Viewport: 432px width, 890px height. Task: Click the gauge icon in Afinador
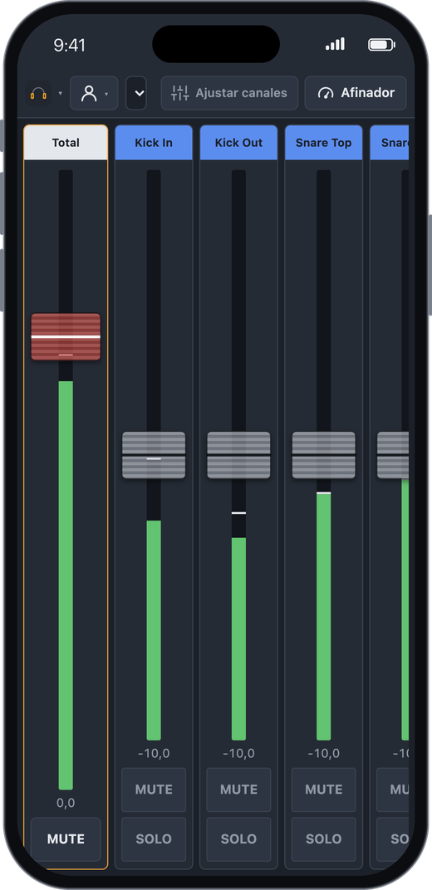coord(326,93)
